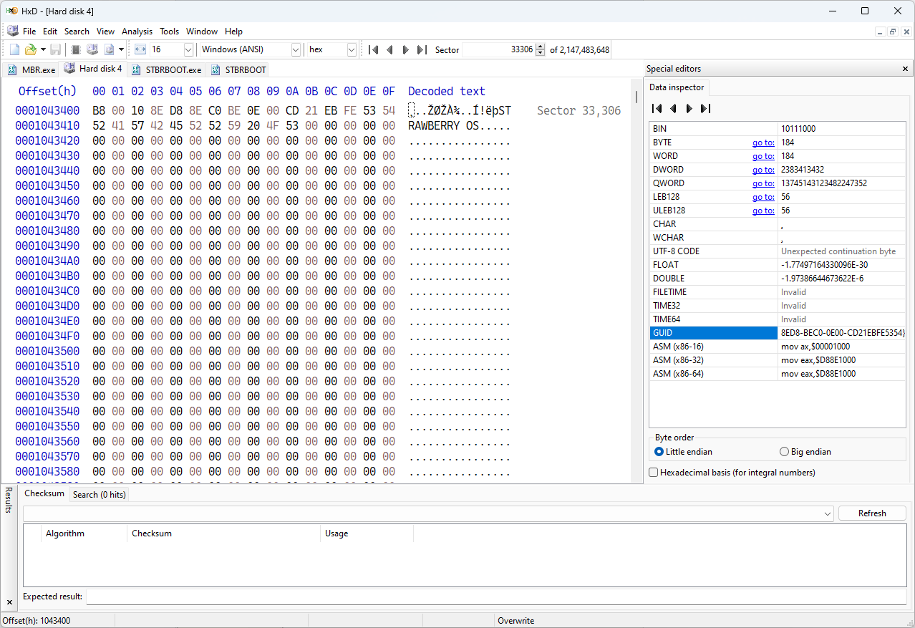Click the Refresh button
The width and height of the screenshot is (915, 628).
tap(872, 513)
